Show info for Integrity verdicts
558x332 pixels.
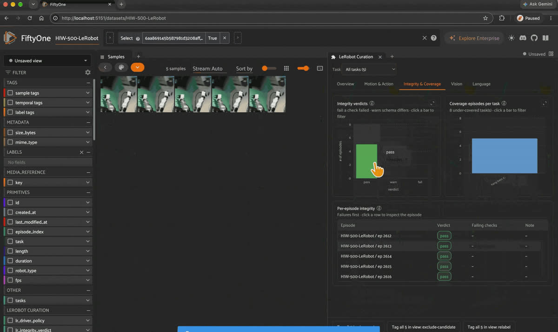pos(372,104)
